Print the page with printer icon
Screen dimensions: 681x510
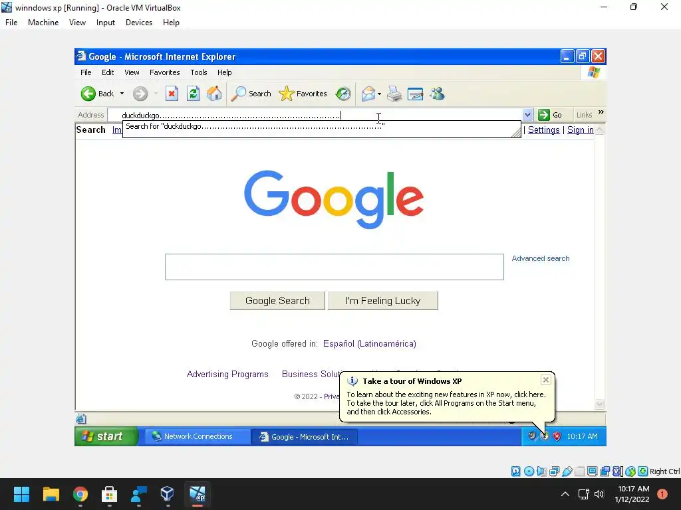[394, 94]
